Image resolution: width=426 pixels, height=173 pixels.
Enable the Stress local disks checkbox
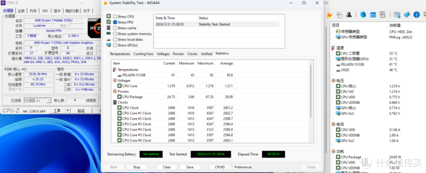click(115, 39)
